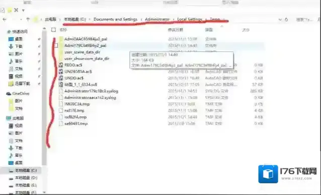Click Documents and Settings breadcrumb segment
This screenshot has width=321, height=195.
point(115,19)
